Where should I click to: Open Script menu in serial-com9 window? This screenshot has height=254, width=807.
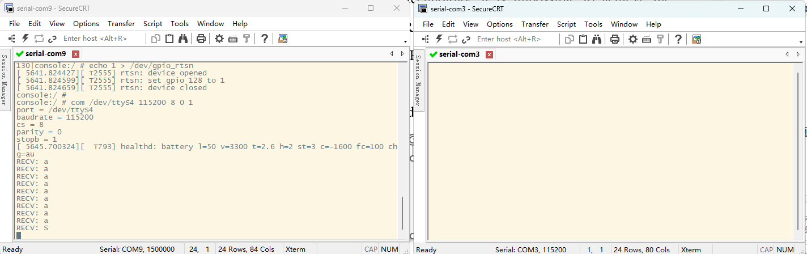point(152,24)
